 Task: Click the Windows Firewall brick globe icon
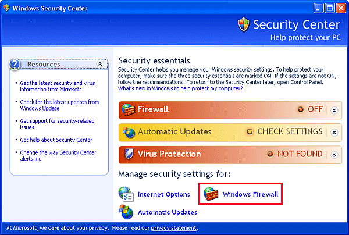click(211, 194)
